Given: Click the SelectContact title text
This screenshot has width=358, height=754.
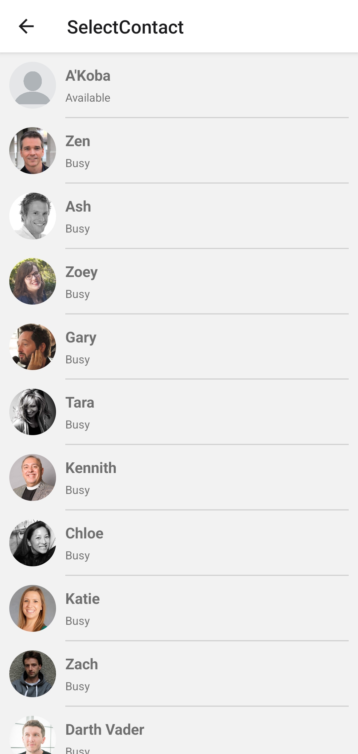Looking at the screenshot, I should pos(125,27).
